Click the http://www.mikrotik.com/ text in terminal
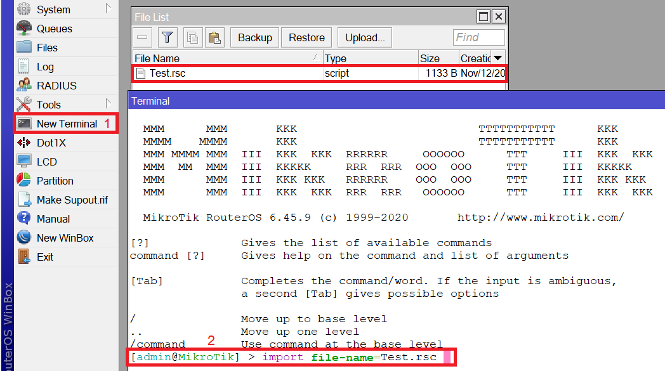The width and height of the screenshot is (665, 371). 541,218
